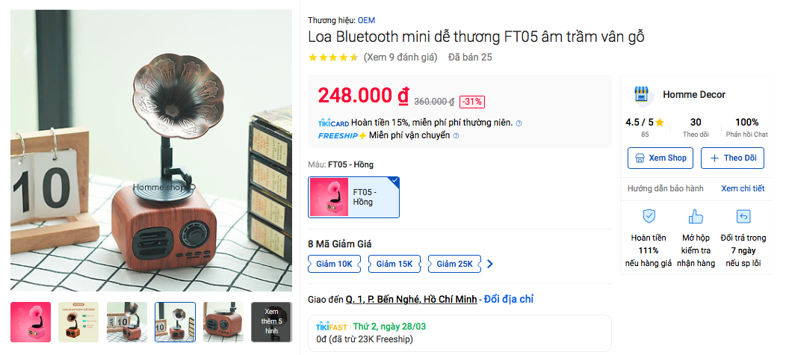
Task: Apply the Giảm 25K coupon
Action: click(x=455, y=264)
